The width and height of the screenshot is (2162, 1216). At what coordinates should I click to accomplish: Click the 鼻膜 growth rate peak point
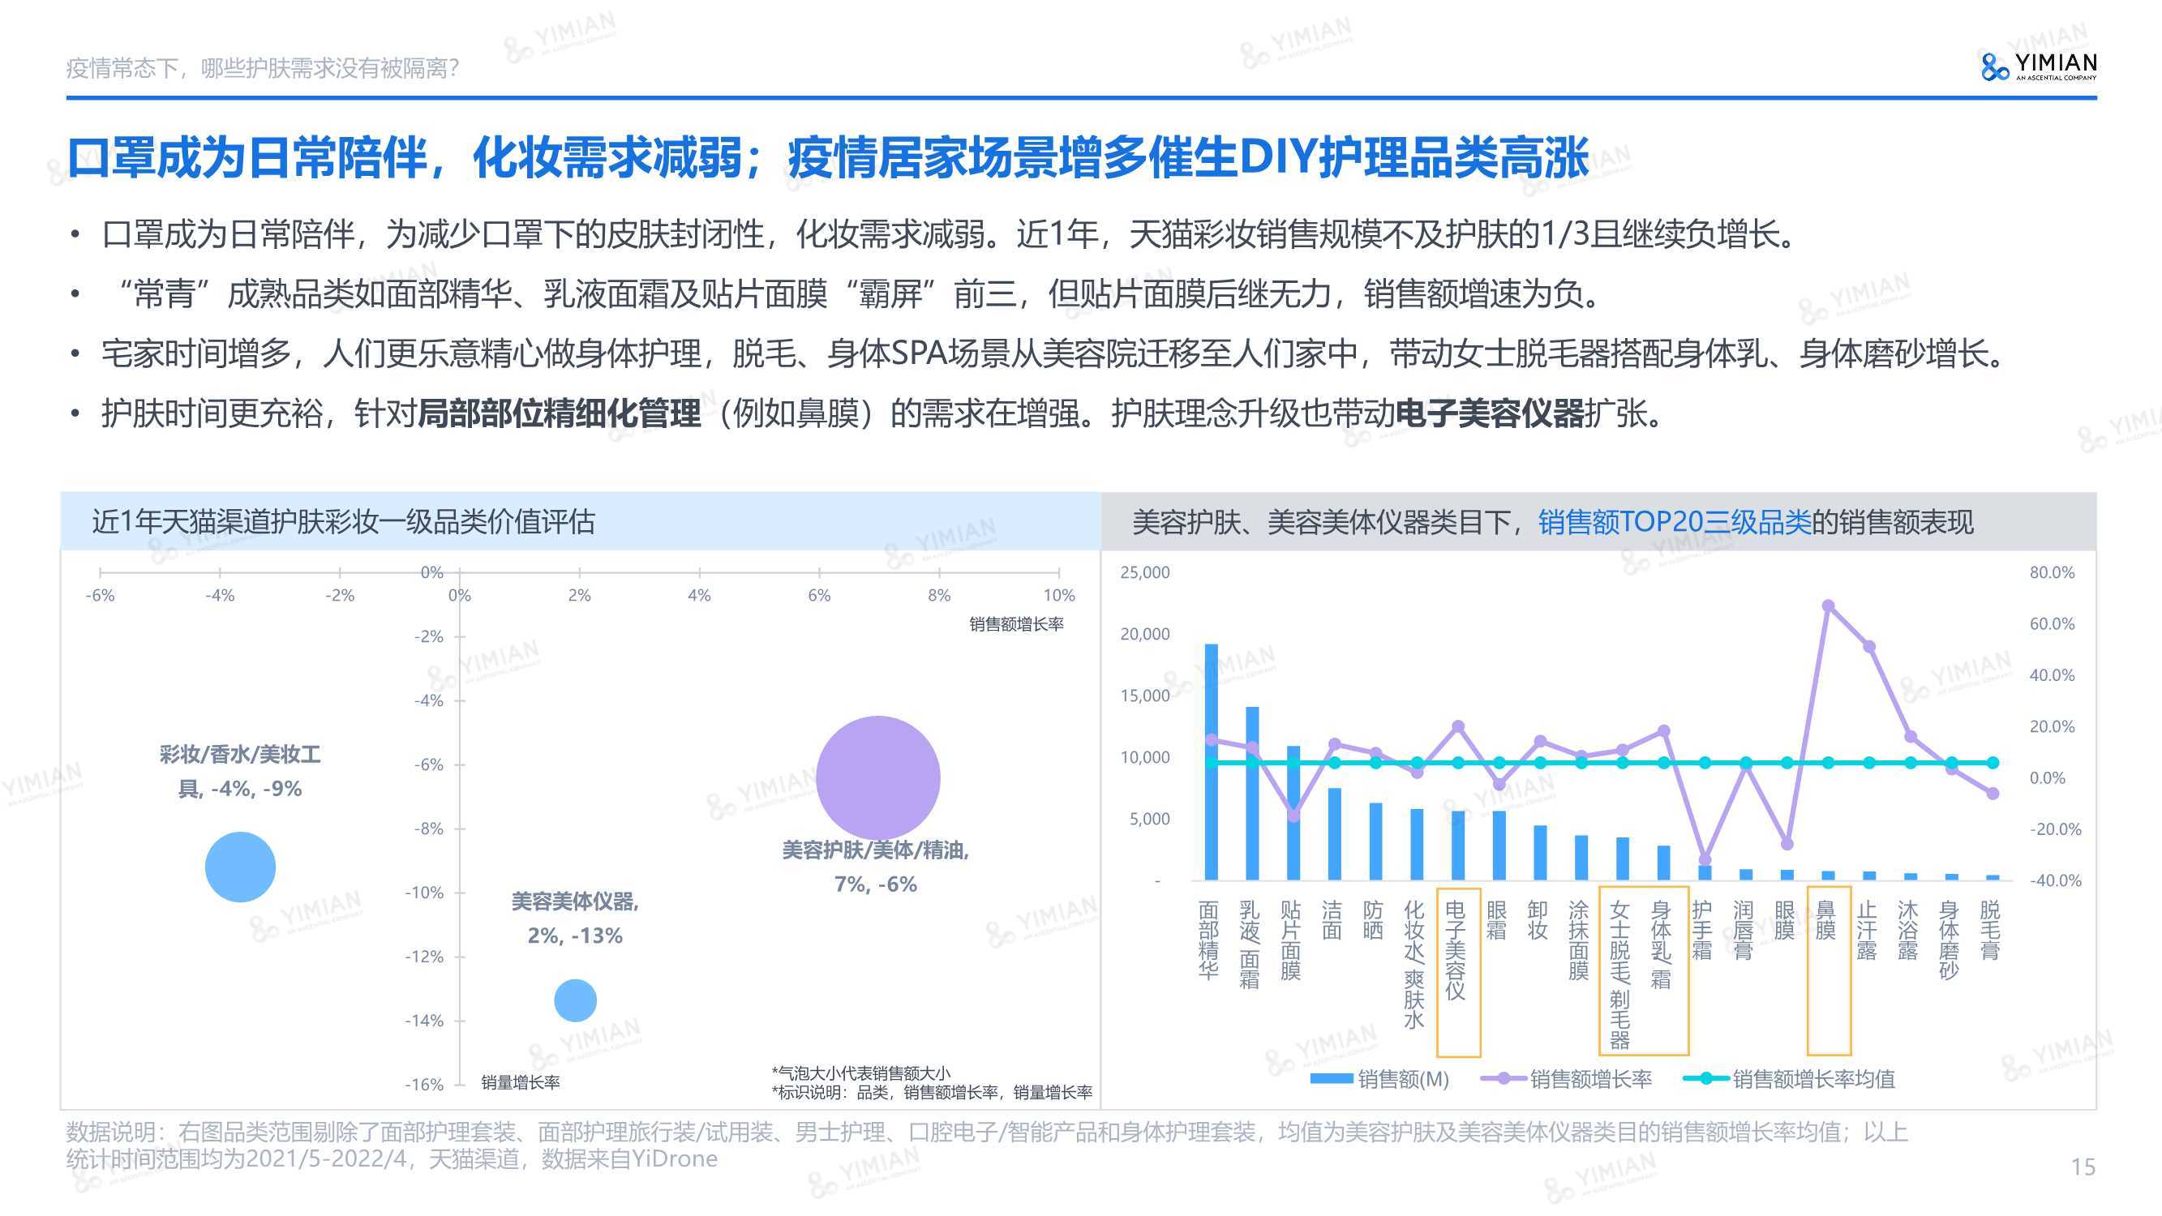[x=1828, y=606]
